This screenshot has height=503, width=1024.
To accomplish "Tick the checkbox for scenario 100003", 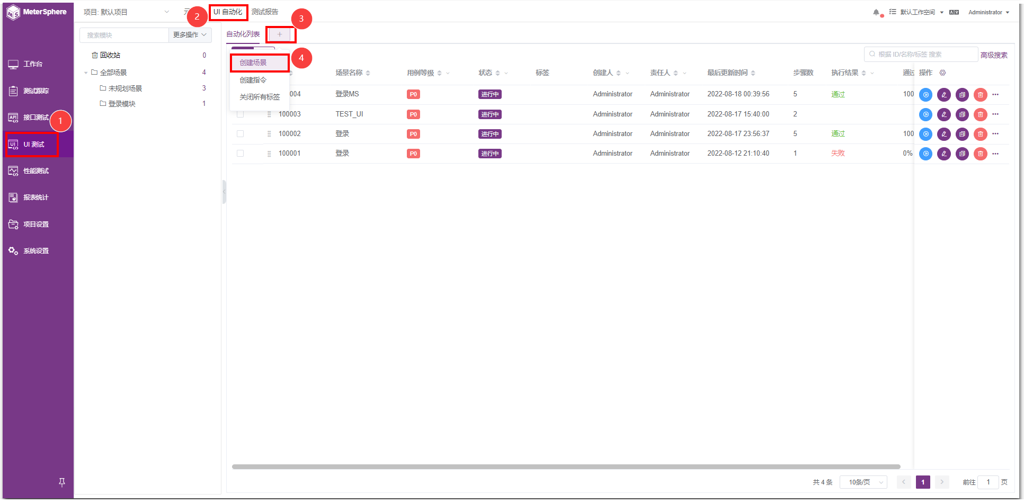I will coord(240,114).
